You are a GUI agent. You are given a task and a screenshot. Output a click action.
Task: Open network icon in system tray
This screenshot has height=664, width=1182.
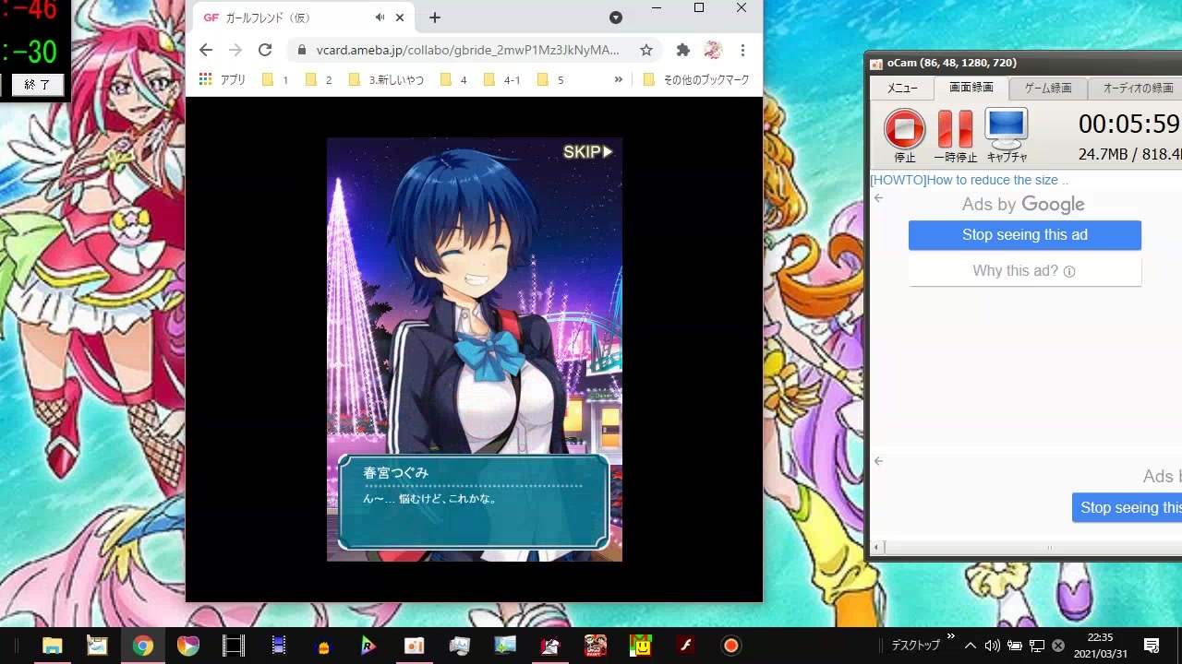(x=1037, y=646)
